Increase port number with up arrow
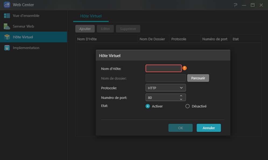 tap(181, 96)
